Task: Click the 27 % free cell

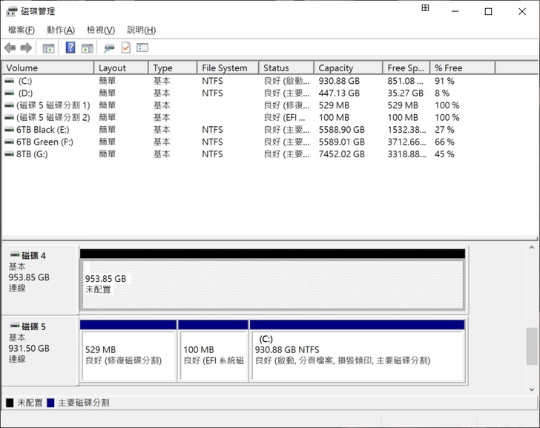Action: (444, 130)
